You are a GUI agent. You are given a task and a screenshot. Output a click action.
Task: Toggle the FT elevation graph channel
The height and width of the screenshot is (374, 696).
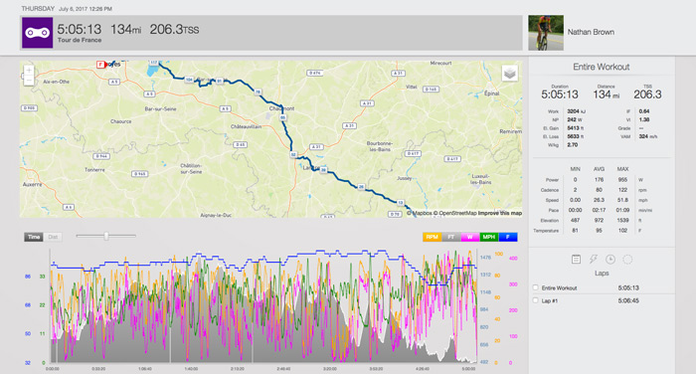tap(451, 237)
